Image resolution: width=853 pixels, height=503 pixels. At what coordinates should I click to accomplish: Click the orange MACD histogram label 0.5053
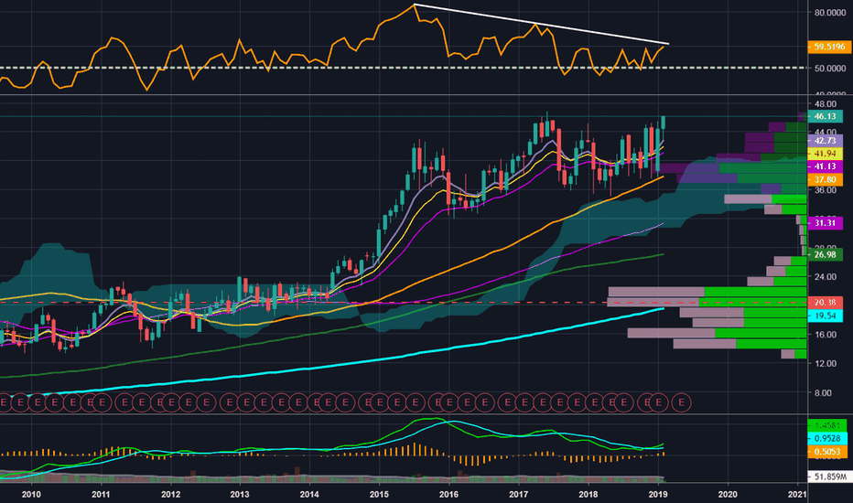pos(826,452)
